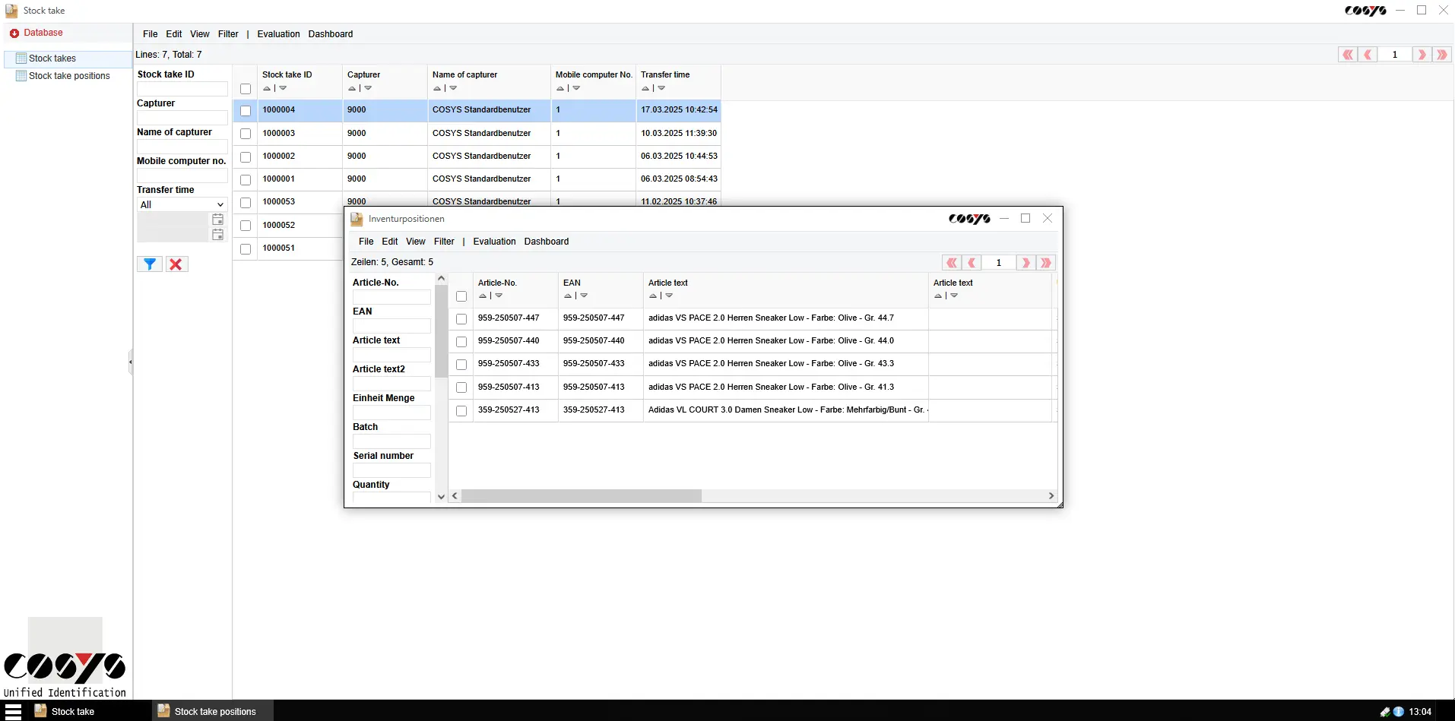Go to next page in Stock take window

point(1422,55)
